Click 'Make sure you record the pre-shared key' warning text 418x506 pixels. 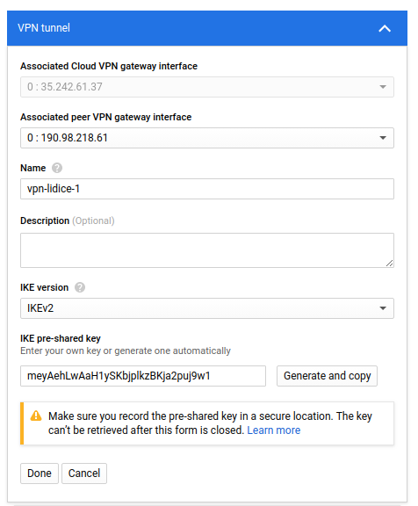click(210, 423)
